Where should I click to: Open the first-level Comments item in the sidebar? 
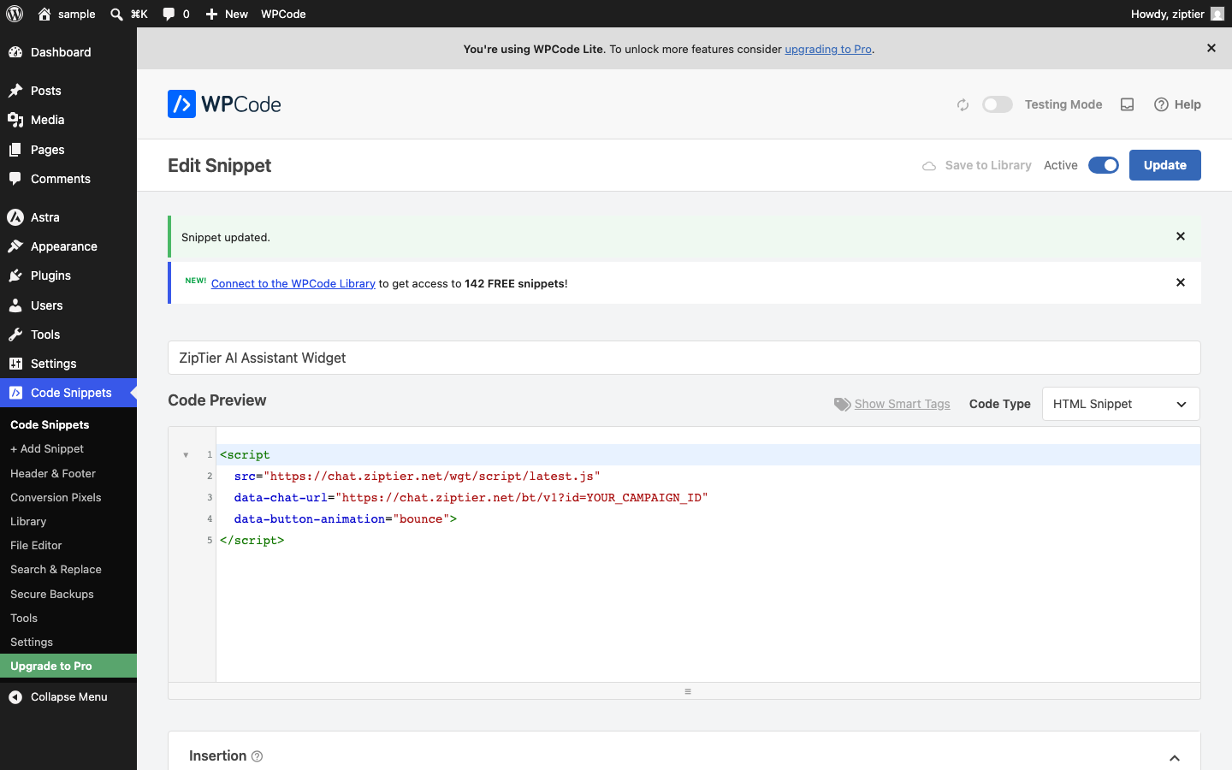68,179
